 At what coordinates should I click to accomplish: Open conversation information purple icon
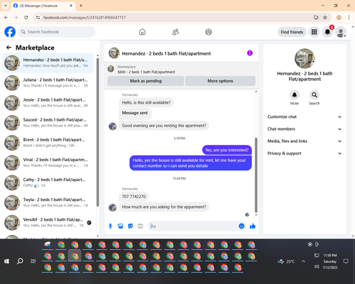(250, 53)
